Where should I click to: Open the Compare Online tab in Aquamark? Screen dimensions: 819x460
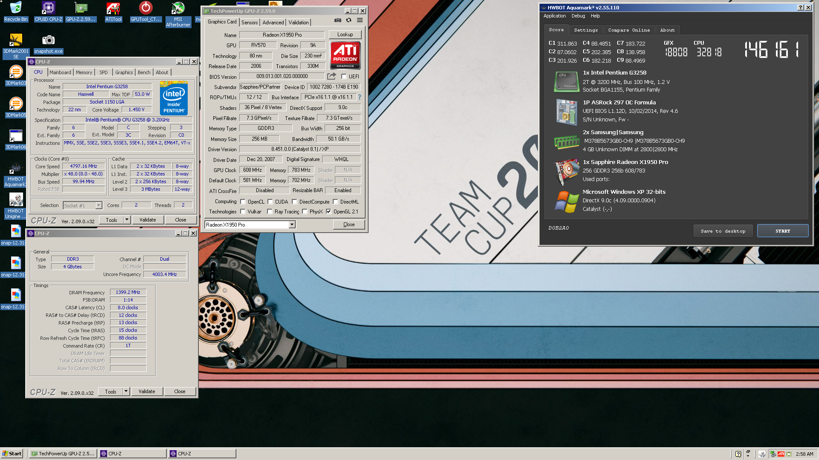[x=629, y=30]
